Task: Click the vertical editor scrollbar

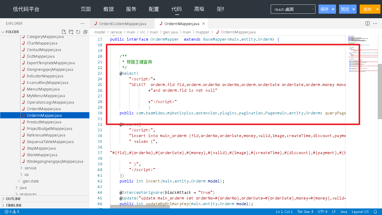Action: pyautogui.click(x=380, y=91)
